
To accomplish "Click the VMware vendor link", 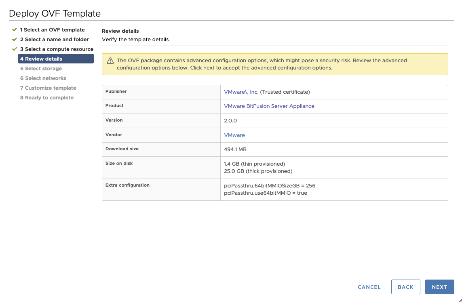I will coord(234,135).
